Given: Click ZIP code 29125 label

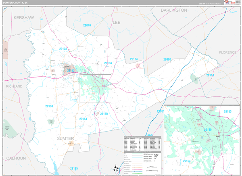Looking at the screenshot, I should tap(74, 168).
